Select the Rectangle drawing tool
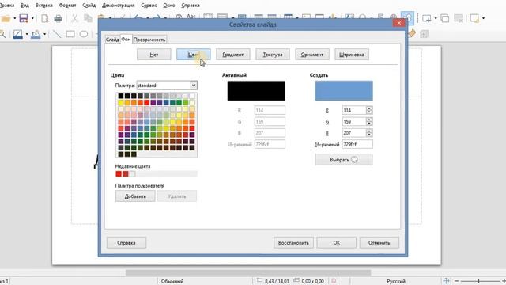Screen dimensions: 506x285 (x=70, y=34)
